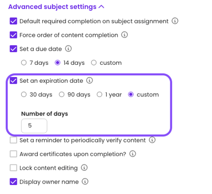212x194 pixels.
Task: Choose 90 days expiration option
Action: 62,94
